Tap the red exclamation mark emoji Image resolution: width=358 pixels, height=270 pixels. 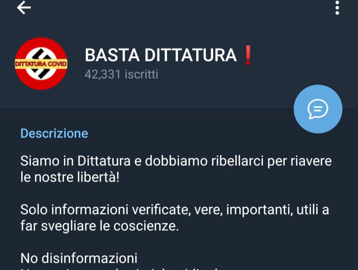coord(248,55)
